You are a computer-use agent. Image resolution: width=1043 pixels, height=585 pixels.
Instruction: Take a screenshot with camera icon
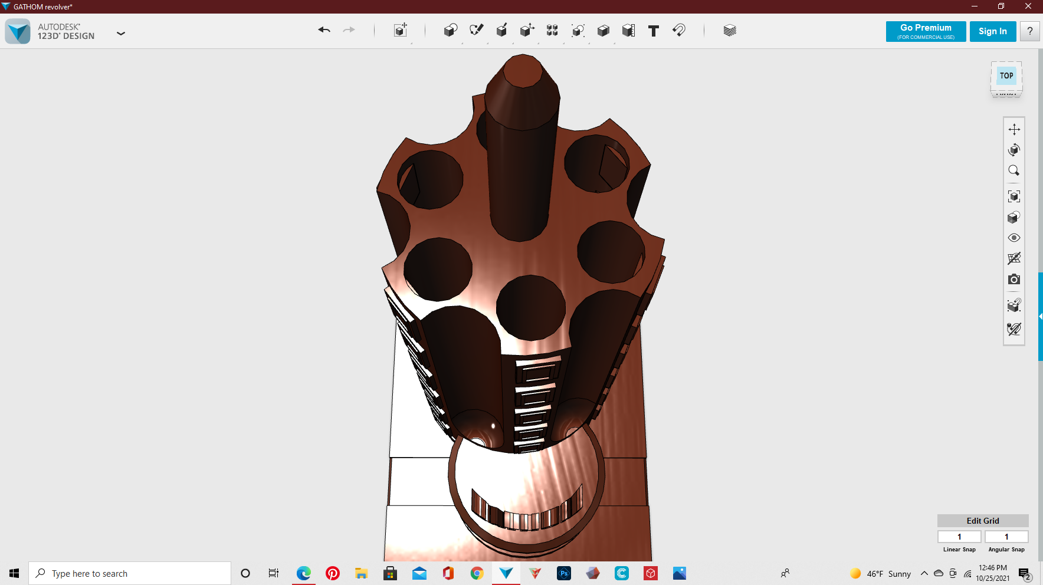1014,279
